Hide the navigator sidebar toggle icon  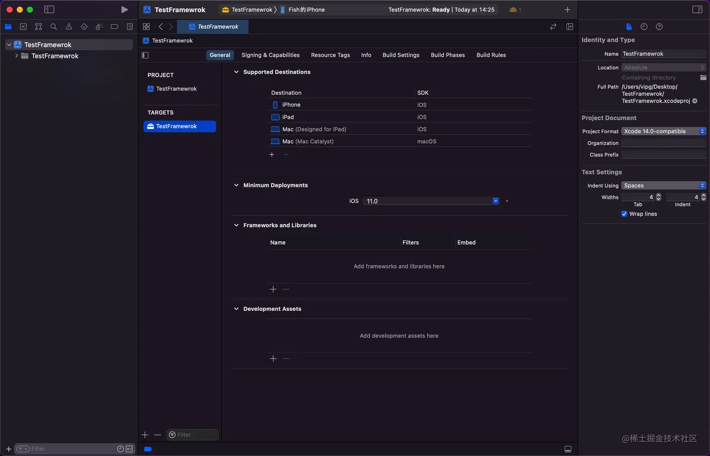pyautogui.click(x=49, y=9)
